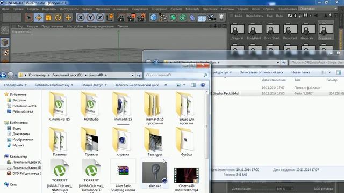344x193 pixels.
Task: Click the Render View clapperboard icon
Action: point(121,18)
